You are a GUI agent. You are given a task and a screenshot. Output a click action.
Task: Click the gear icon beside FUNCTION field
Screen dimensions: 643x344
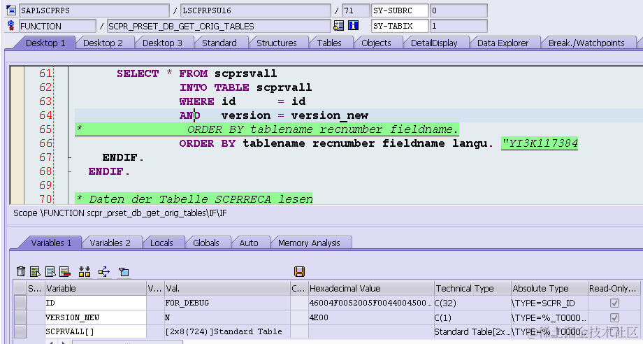point(11,26)
